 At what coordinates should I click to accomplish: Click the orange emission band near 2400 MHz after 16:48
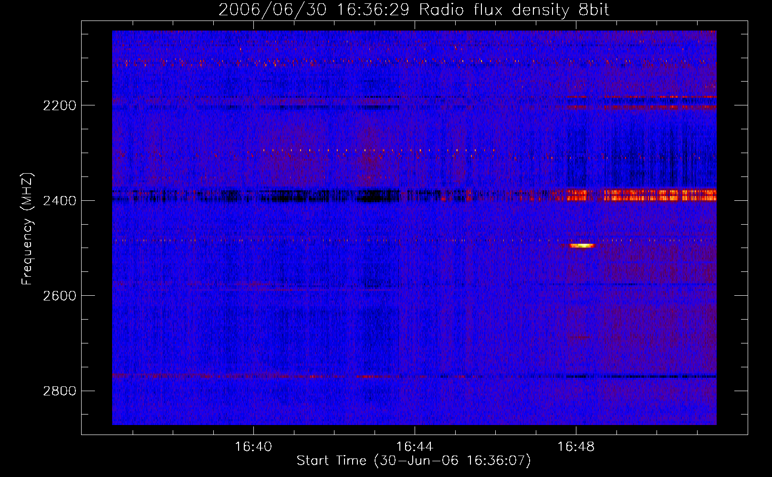pyautogui.click(x=660, y=195)
